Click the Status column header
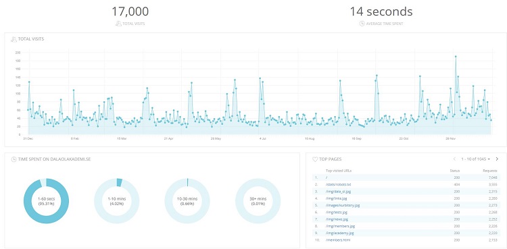Image resolution: width=507 pixels, height=249 pixels. point(455,171)
